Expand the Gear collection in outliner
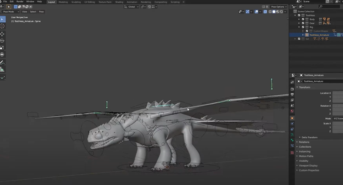Image resolution: width=343 pixels, height=185 pixels. [299, 23]
